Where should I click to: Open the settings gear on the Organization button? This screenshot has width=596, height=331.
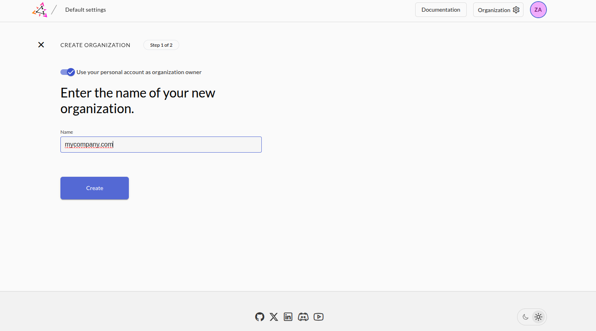point(516,10)
